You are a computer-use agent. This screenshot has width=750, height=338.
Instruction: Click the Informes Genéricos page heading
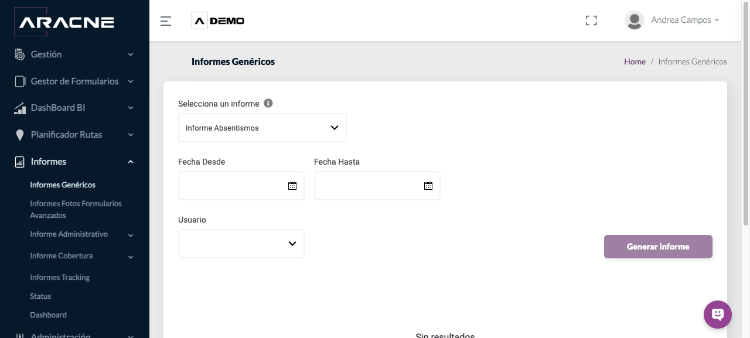[233, 62]
